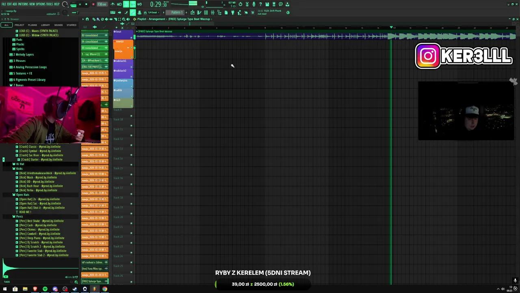Viewport: 520px width, 293px height.
Task: Add a new pattern with plus button
Action: [186, 12]
